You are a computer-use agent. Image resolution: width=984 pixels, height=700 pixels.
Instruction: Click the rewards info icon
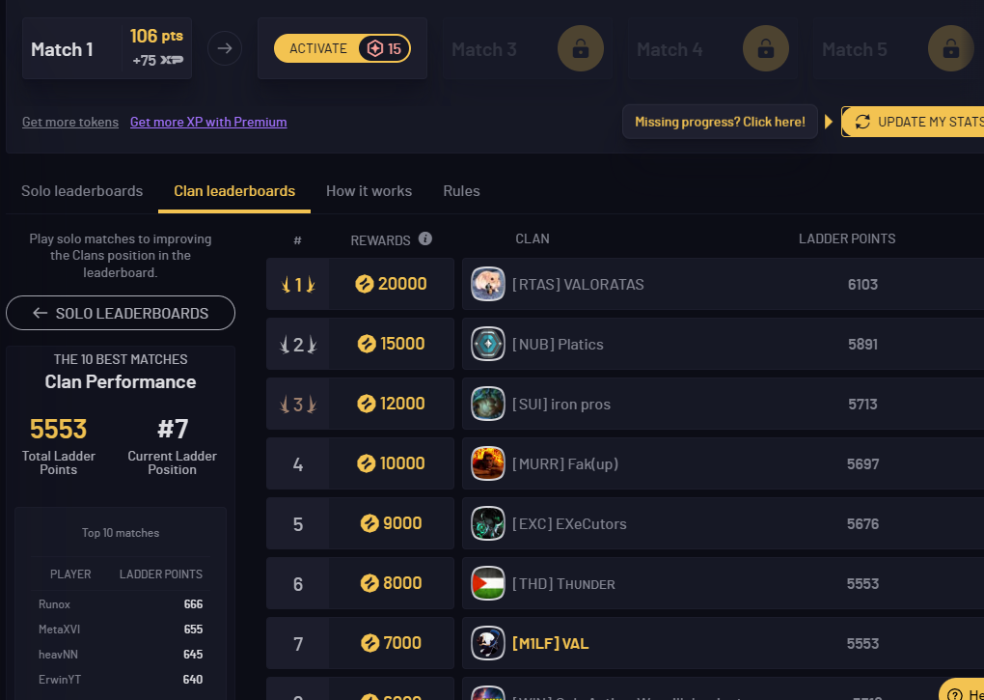425,239
